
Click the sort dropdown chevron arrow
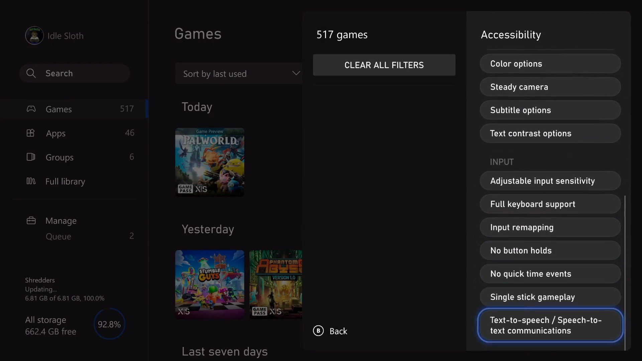pyautogui.click(x=296, y=73)
